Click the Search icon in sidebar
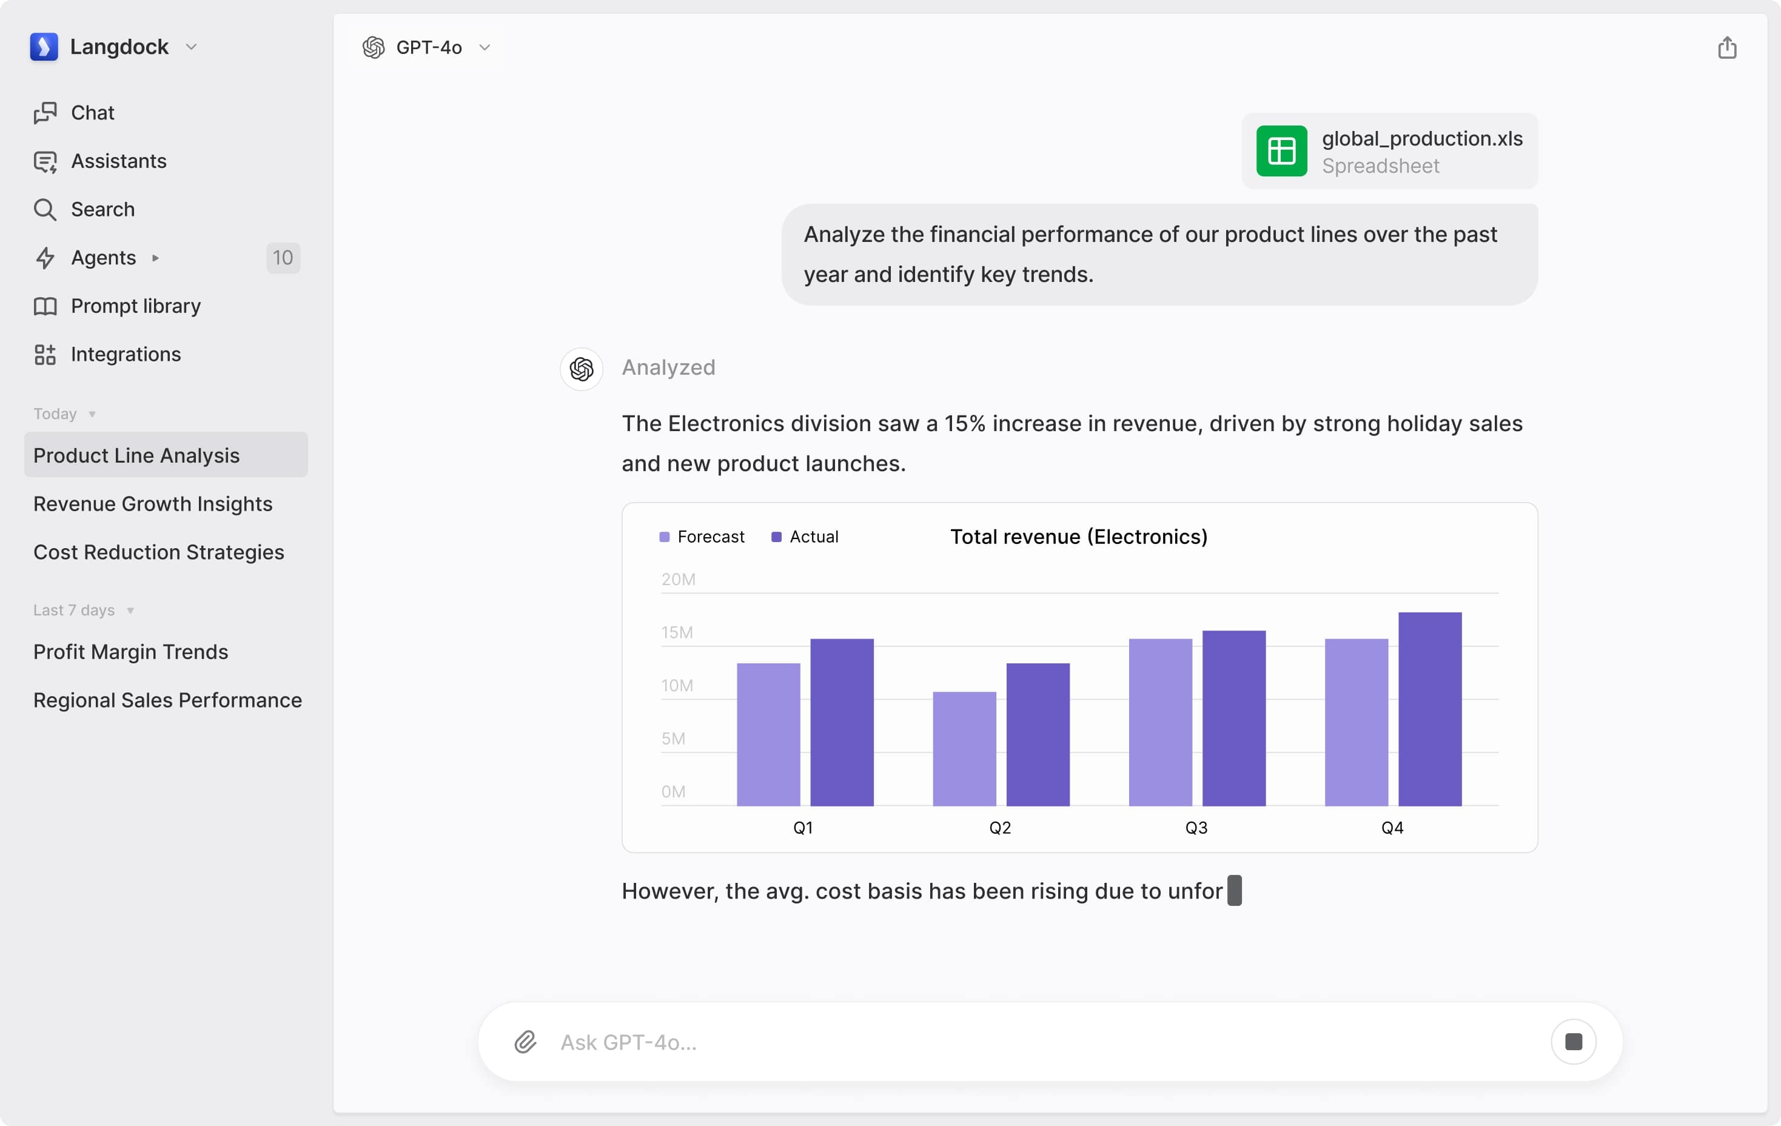Screen dimensions: 1781x1126 [45, 209]
